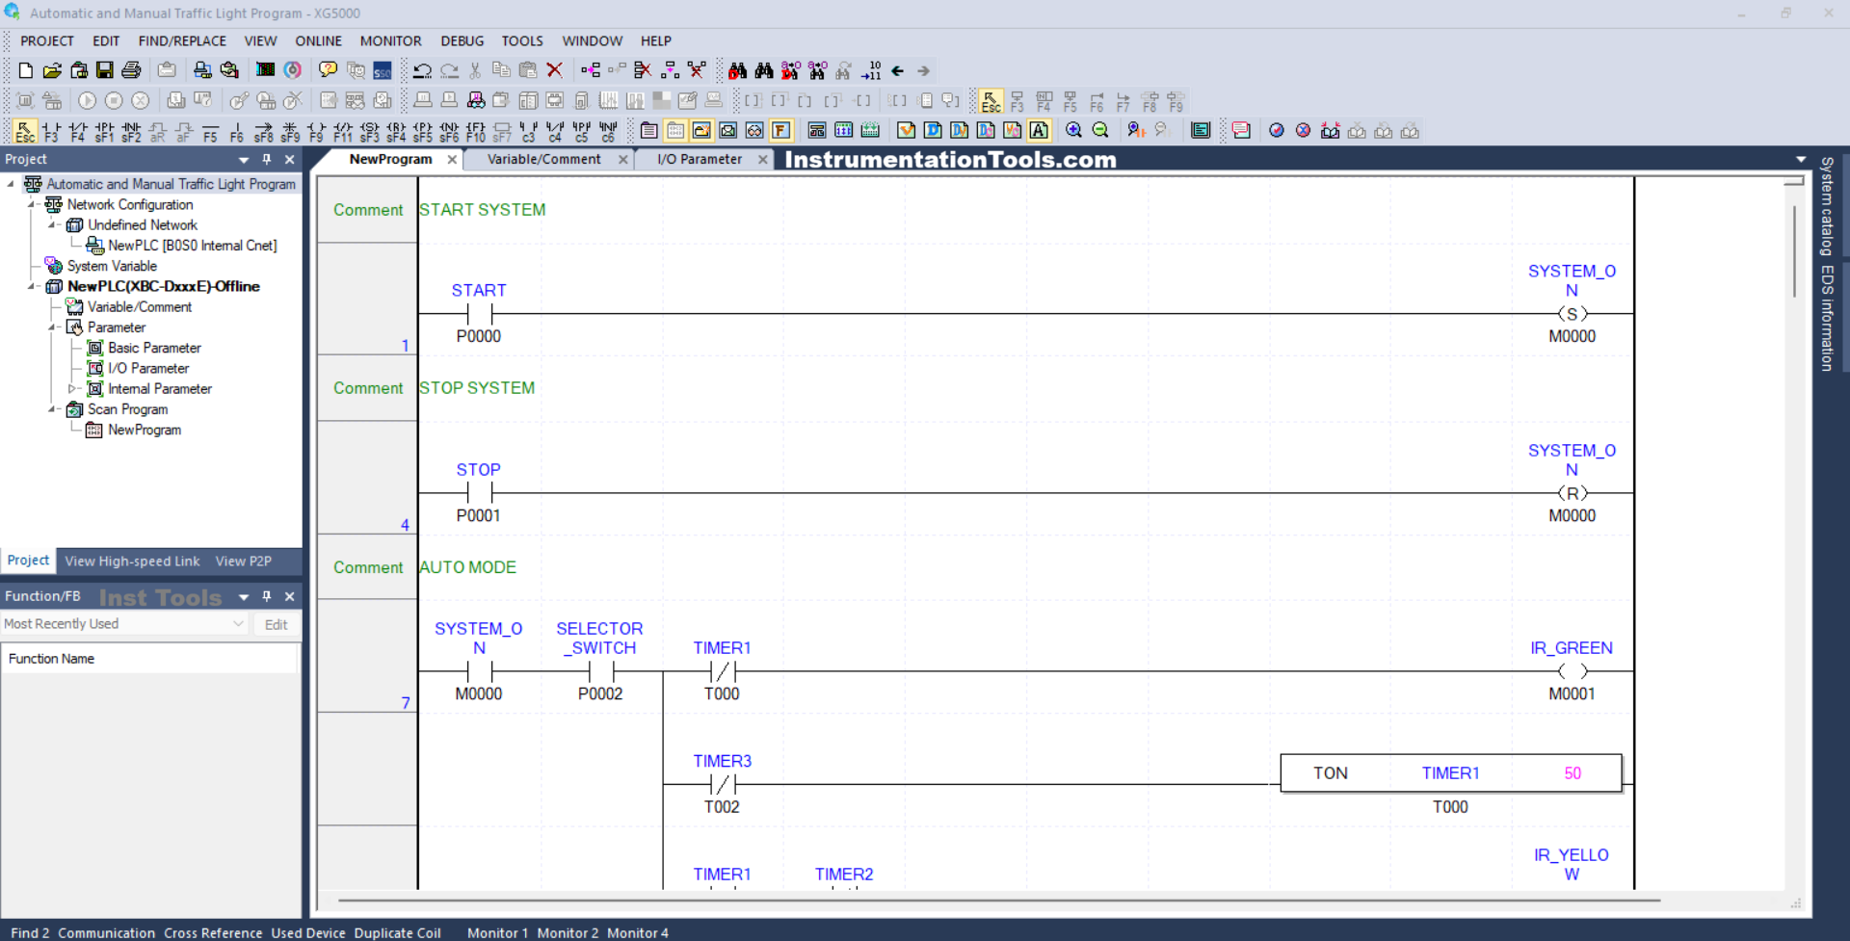The image size is (1850, 941).
Task: Open the active tab list dropdown arrow
Action: point(1801,160)
